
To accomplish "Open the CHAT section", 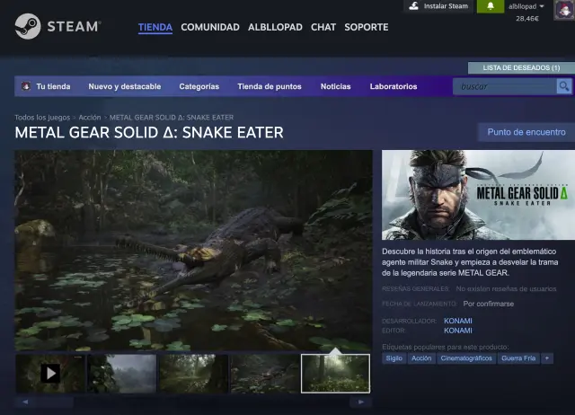I will click(x=323, y=27).
